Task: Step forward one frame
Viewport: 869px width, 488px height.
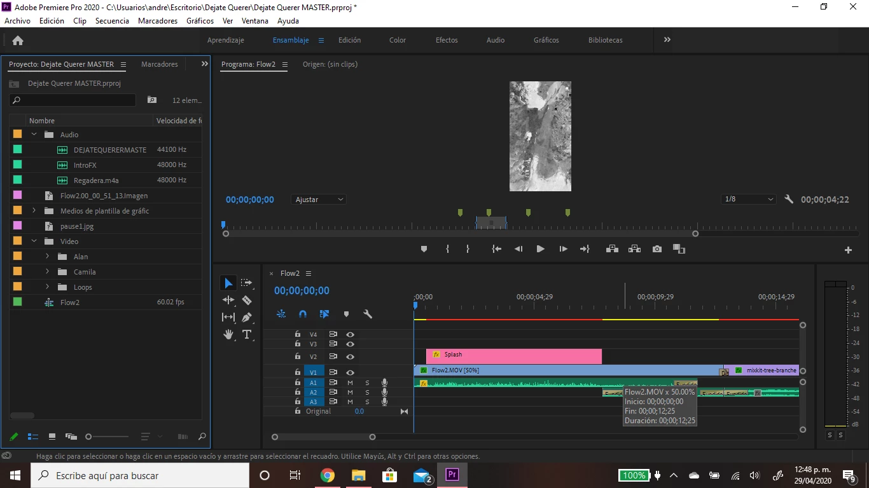Action: pyautogui.click(x=563, y=249)
